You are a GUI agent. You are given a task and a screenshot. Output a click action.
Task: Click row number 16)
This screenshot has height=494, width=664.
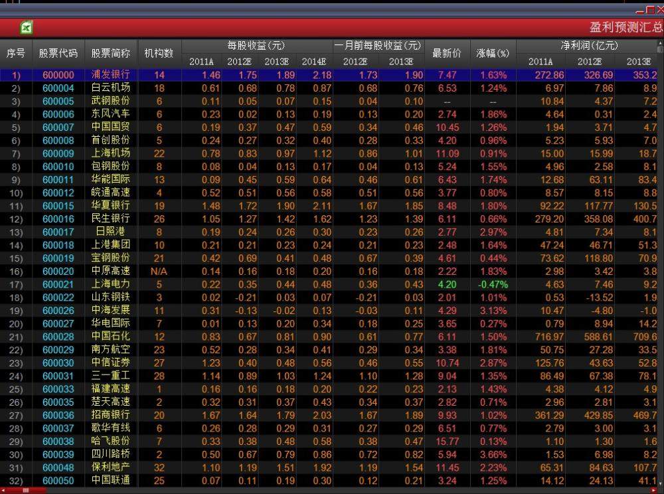click(x=16, y=272)
